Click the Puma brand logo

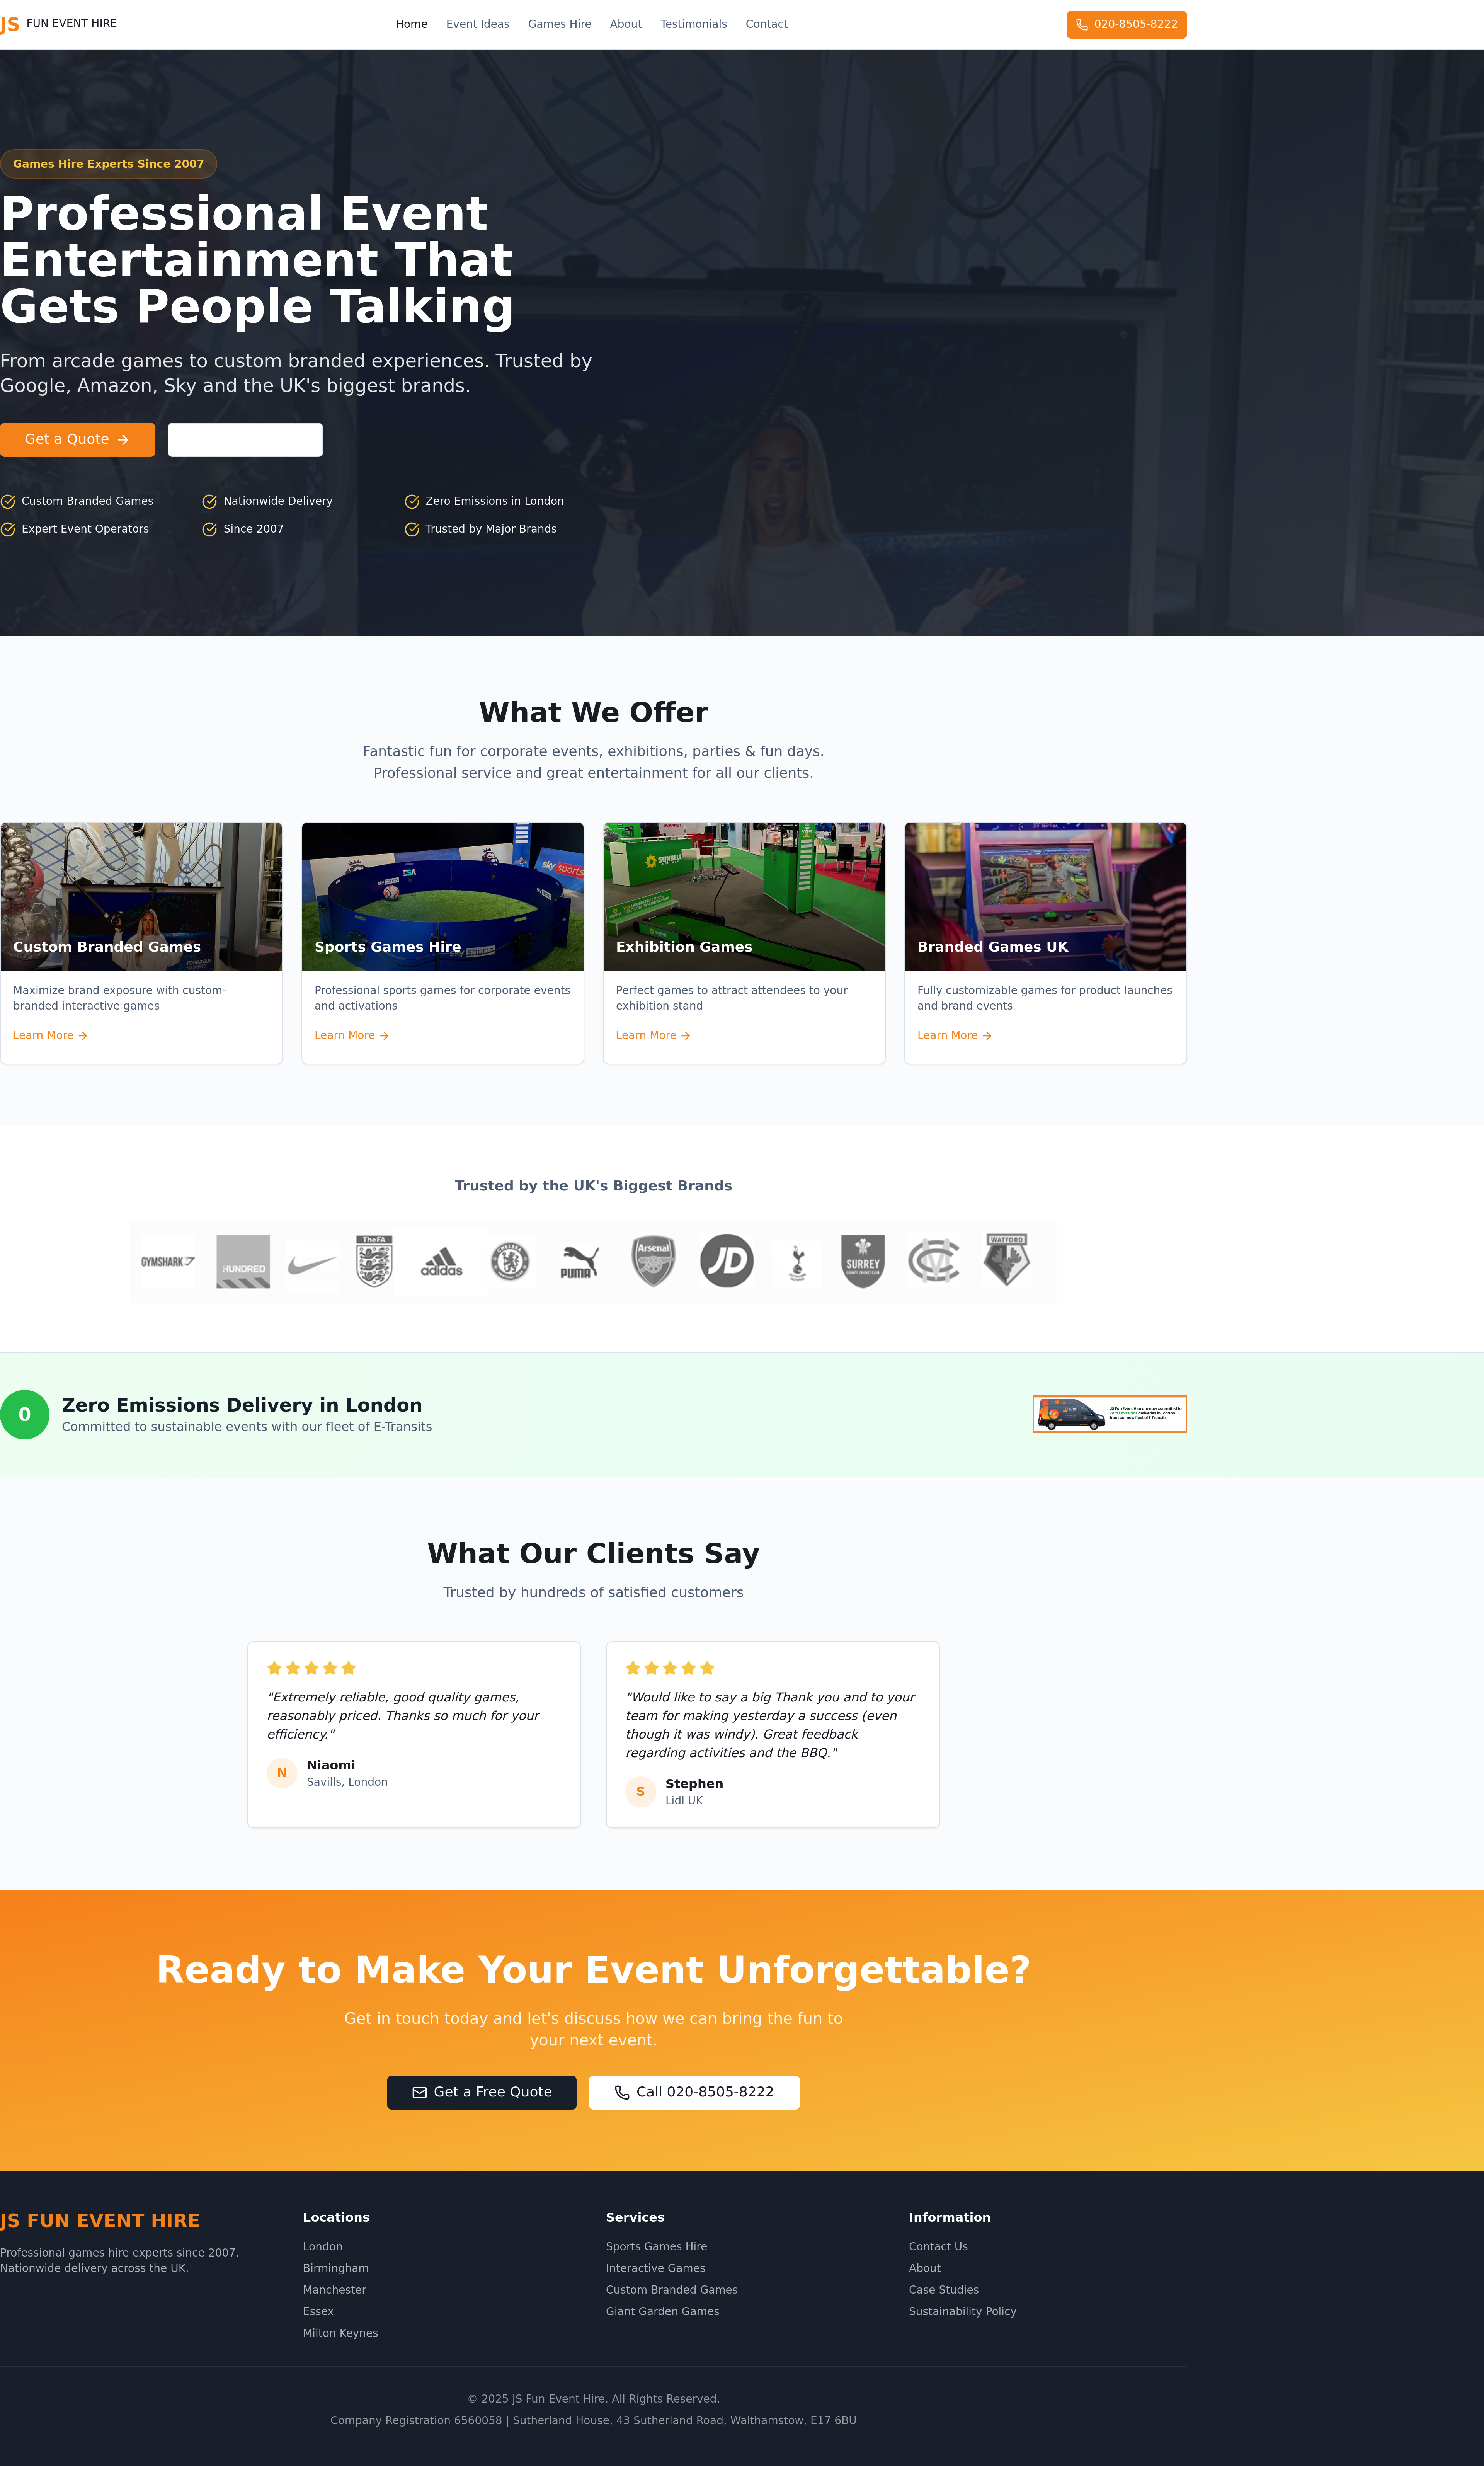click(x=579, y=1262)
